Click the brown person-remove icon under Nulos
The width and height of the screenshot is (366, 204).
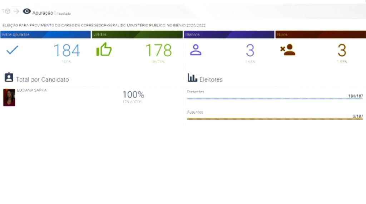(288, 50)
